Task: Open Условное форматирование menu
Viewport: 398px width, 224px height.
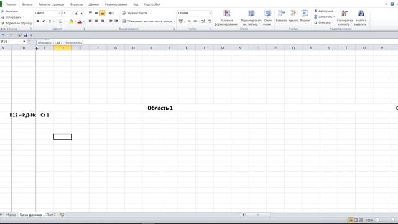Action: pyautogui.click(x=226, y=17)
